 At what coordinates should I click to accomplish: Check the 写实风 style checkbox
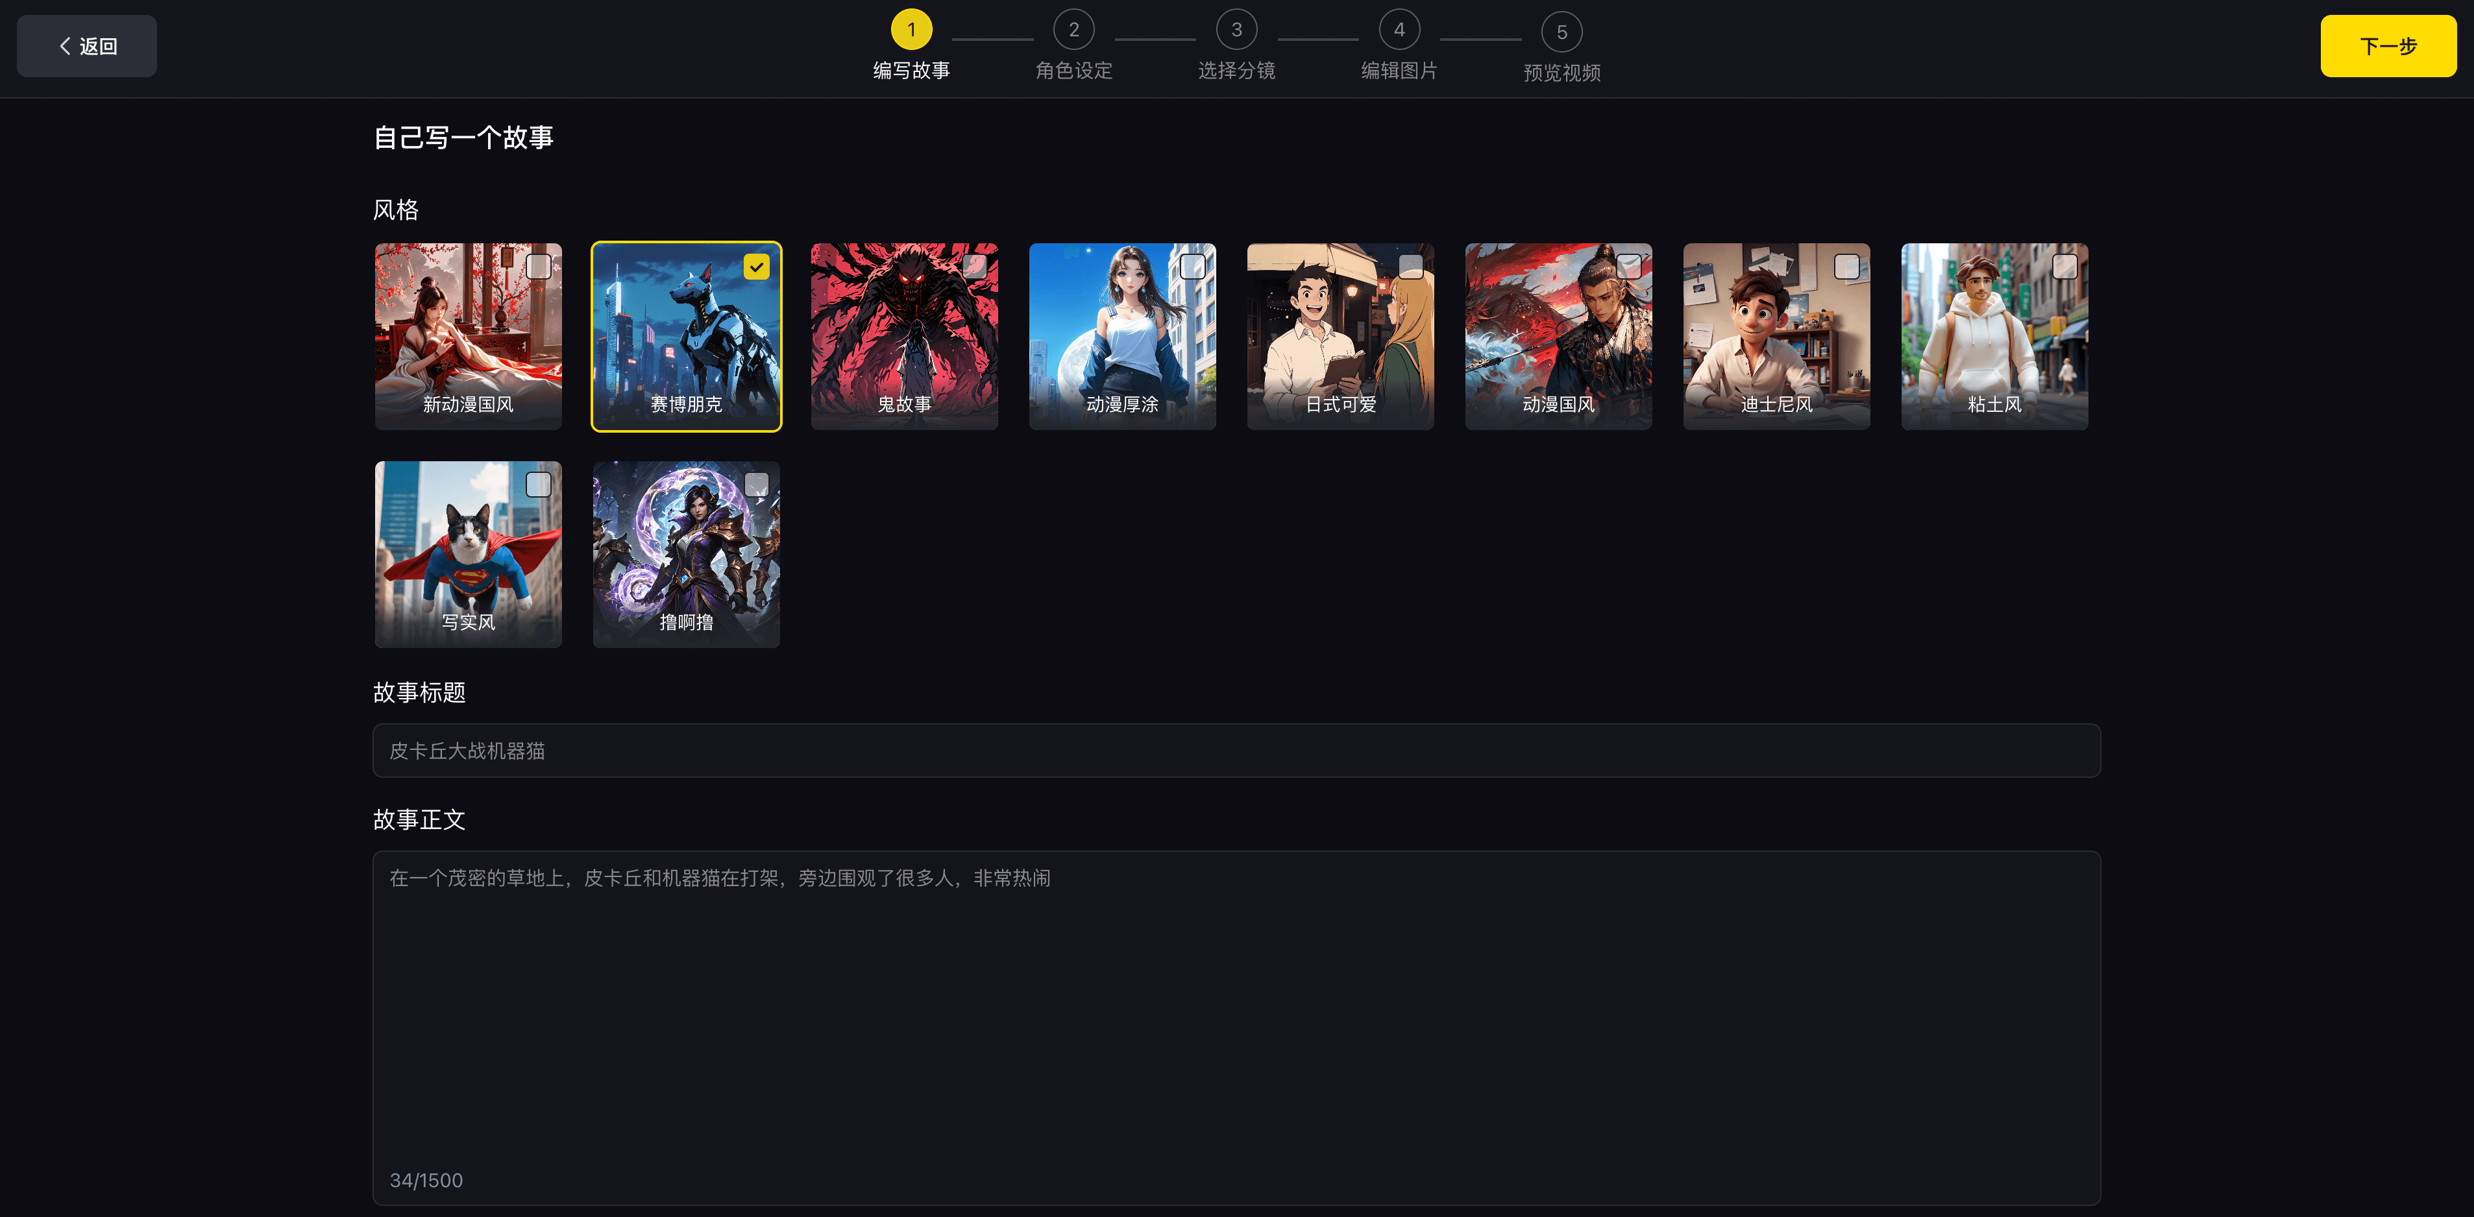pos(538,484)
